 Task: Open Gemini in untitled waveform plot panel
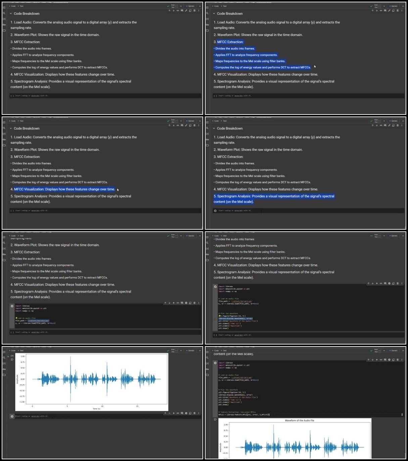point(190,351)
